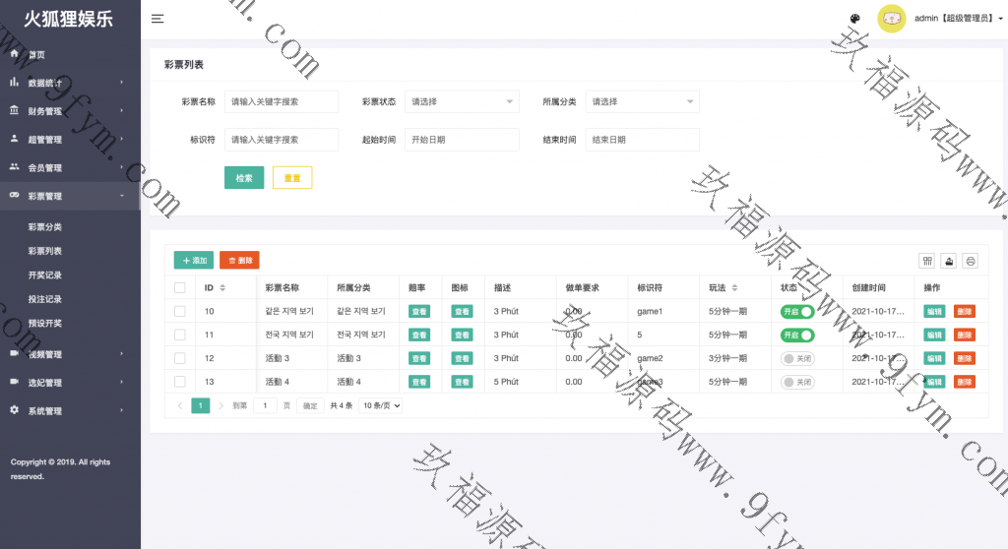This screenshot has width=1008, height=549.
Task: Open 开奖记录 in sidebar submenu
Action: tap(45, 275)
